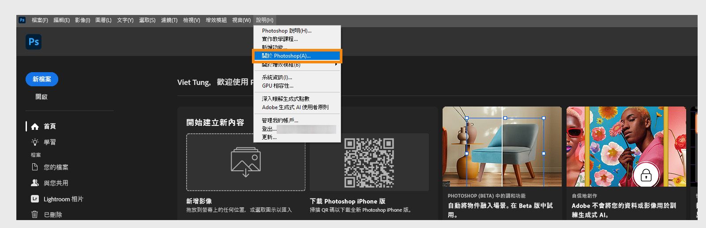Click the people icon beside 與您共用
This screenshot has width=706, height=228.
pos(35,183)
